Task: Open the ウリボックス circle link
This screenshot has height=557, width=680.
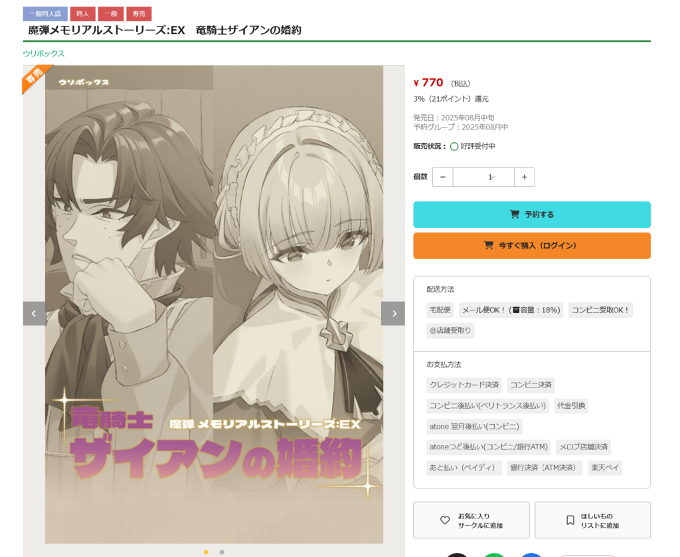Action: (43, 53)
